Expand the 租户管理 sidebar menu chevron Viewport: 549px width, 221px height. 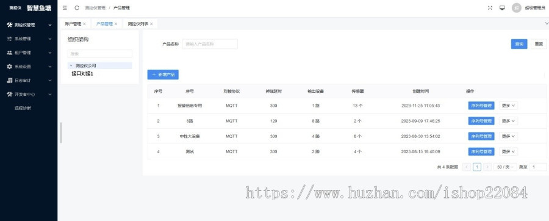[50, 53]
